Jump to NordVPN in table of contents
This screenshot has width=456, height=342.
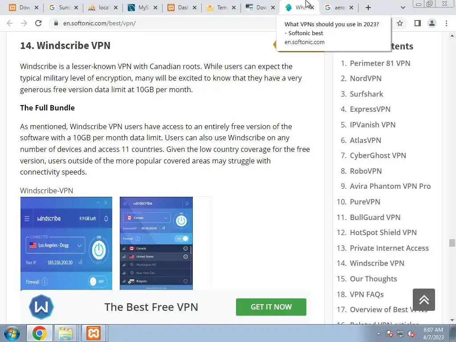coord(366,78)
